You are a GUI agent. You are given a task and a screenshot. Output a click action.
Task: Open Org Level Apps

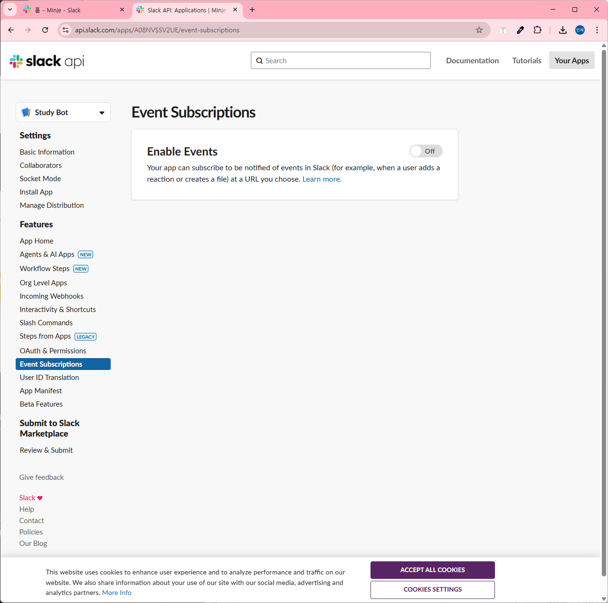pos(43,283)
